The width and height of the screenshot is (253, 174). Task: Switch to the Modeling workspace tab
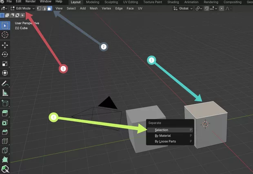coord(92,2)
